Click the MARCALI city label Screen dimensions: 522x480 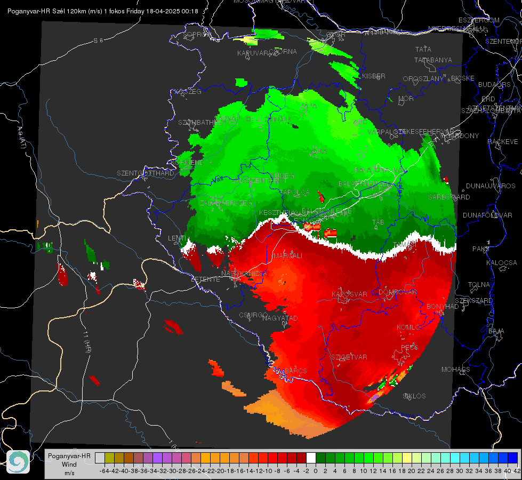point(287,256)
